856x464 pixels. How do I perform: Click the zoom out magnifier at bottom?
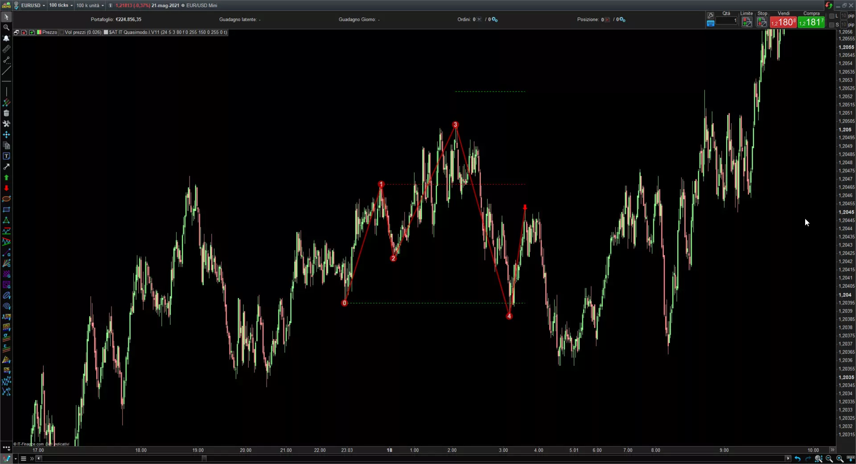point(829,459)
